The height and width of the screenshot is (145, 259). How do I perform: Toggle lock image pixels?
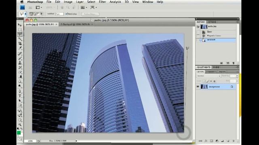pos(208,81)
